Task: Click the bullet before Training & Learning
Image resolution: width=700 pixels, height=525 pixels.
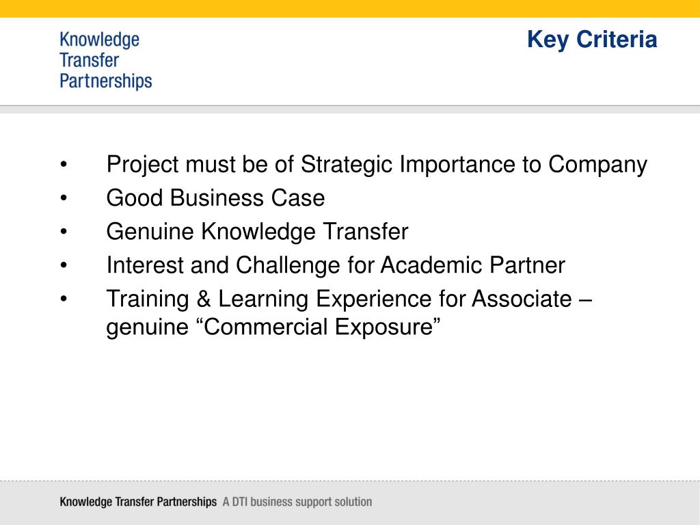Action: (64, 299)
